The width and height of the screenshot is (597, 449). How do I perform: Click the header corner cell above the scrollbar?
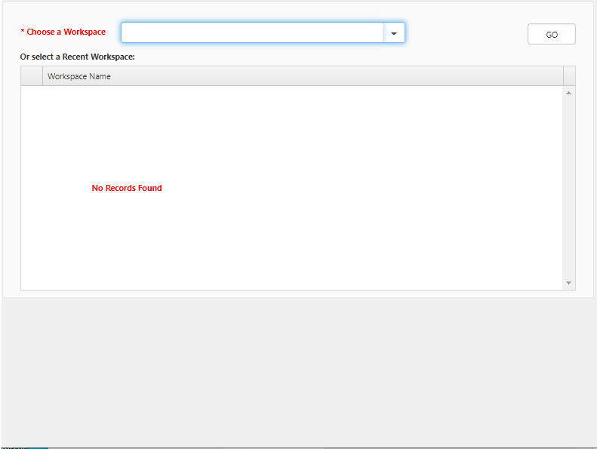click(x=569, y=76)
